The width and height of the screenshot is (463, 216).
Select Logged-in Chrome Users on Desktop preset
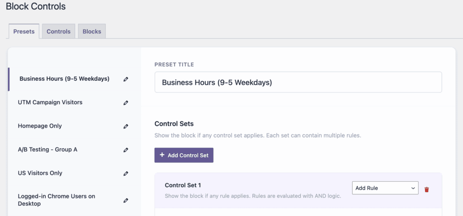[x=57, y=200]
